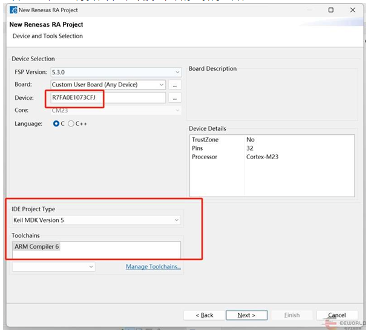Screen dimensions: 368x331
Task: Select ARM Compiler 6 in the Toolchains list
Action: 37,246
